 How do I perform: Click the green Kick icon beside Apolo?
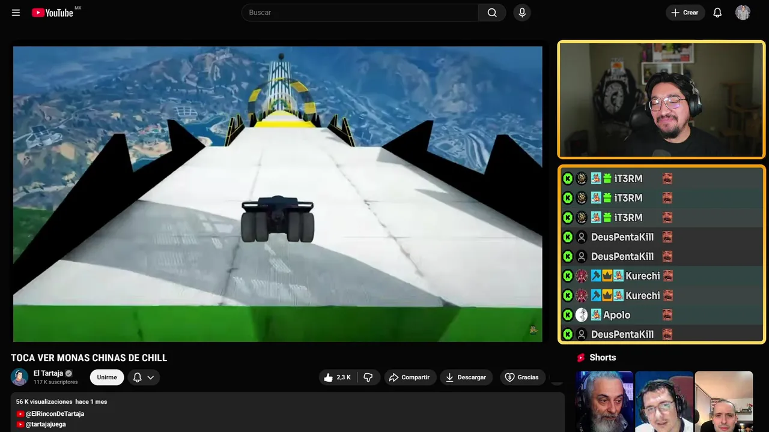pos(568,315)
